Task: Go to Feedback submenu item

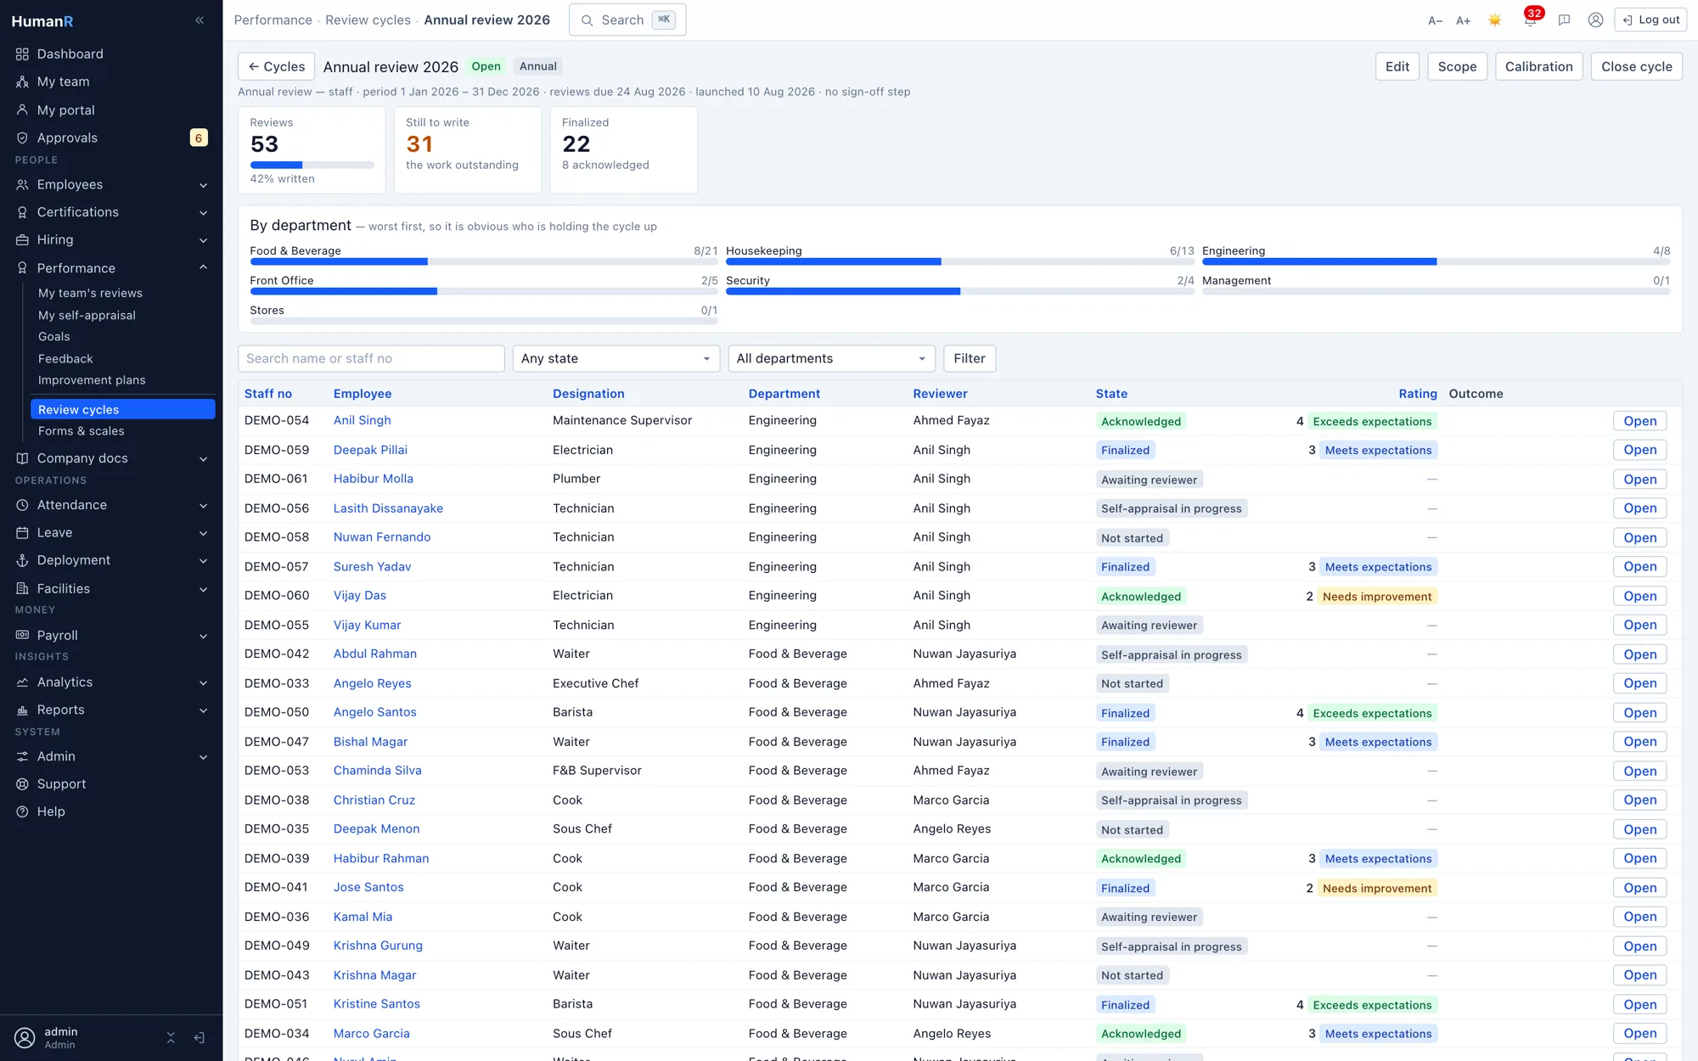Action: click(65, 359)
